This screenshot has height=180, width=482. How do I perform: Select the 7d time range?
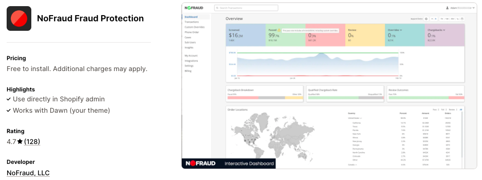pyautogui.click(x=441, y=19)
